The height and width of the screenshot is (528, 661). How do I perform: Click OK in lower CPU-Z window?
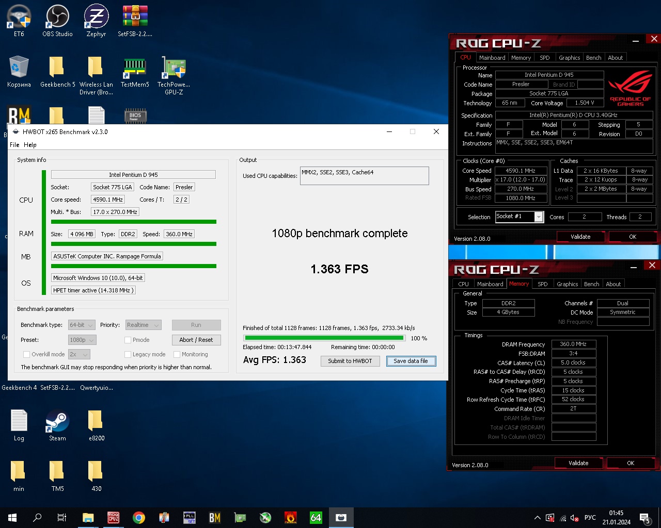tap(631, 463)
